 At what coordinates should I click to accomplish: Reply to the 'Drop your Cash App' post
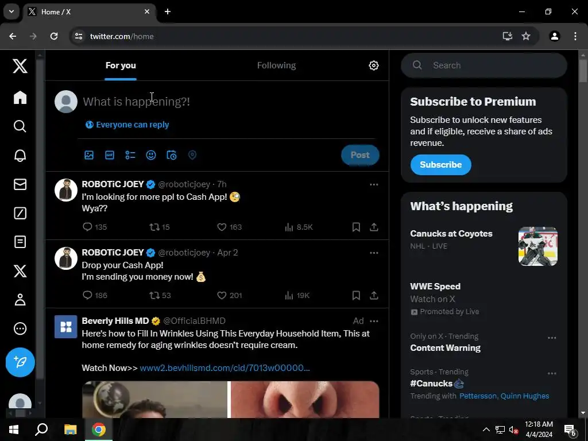95,296
